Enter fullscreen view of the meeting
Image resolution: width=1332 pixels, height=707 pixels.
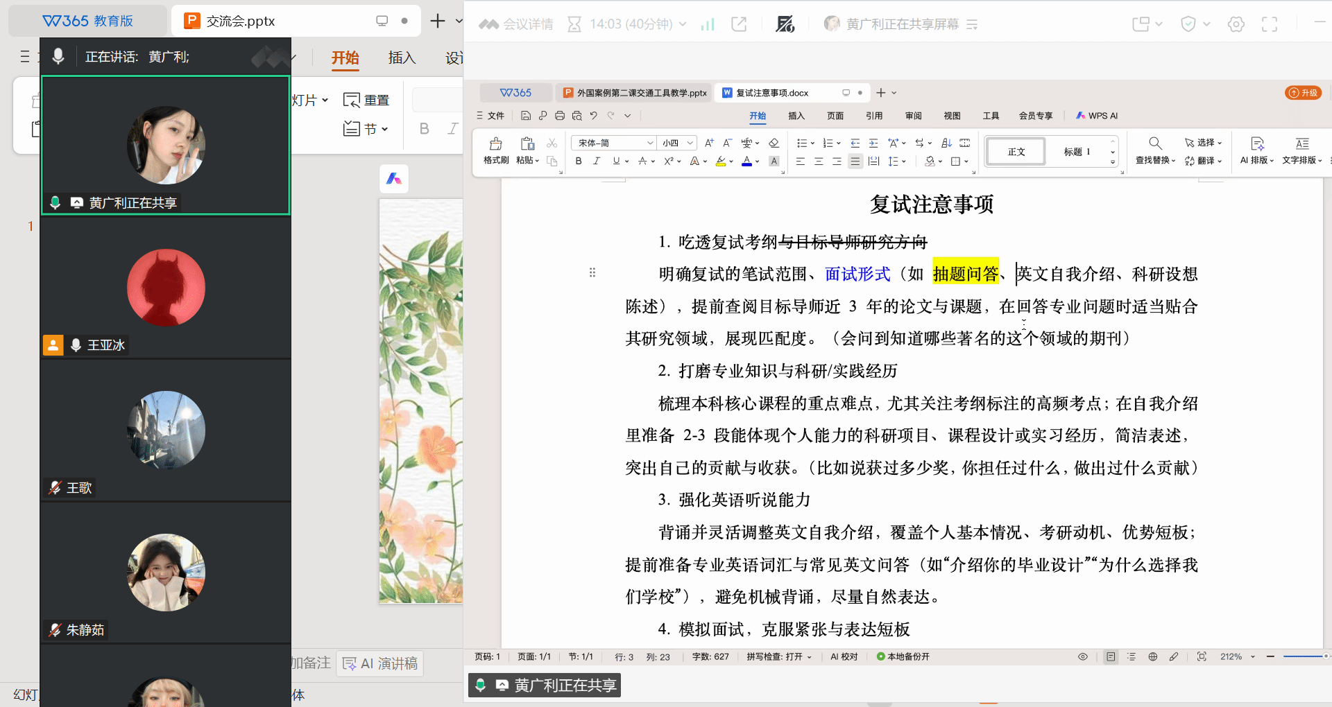tap(1270, 24)
